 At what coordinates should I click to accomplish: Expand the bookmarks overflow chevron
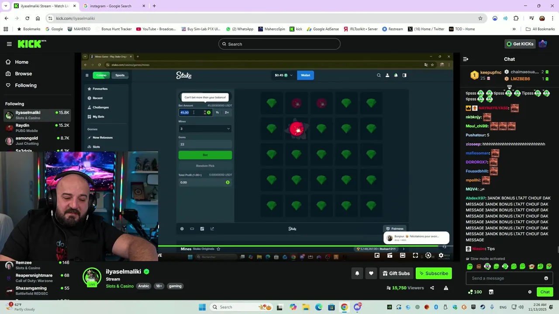[x=514, y=29]
